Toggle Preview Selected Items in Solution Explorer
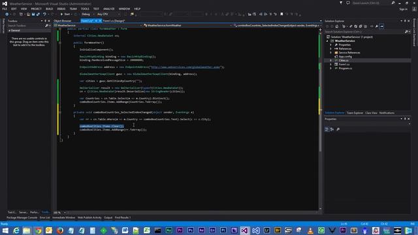Screen dimensions: 418x235 [x=381, y=26]
